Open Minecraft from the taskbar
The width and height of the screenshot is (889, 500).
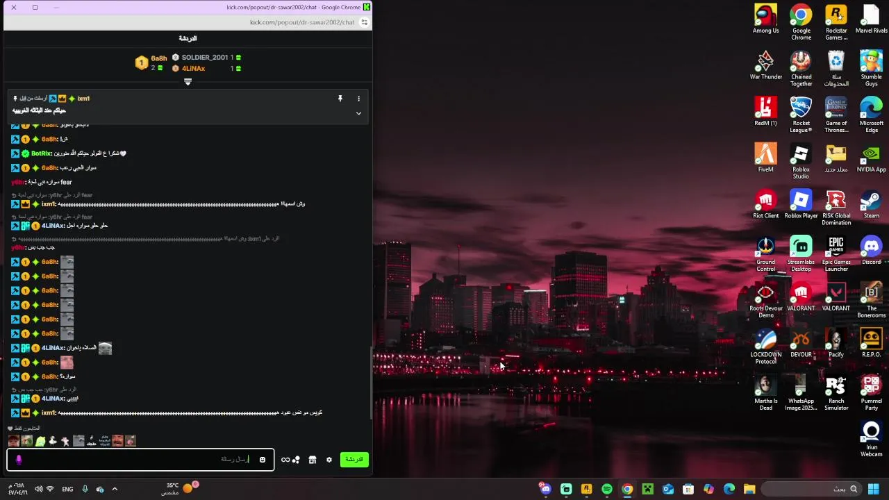click(x=647, y=489)
